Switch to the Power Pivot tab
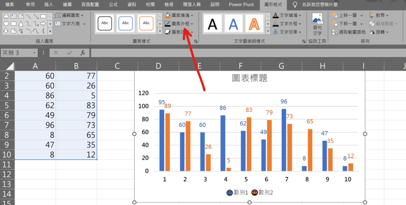Screen dimensions: 406x205 click(241, 5)
